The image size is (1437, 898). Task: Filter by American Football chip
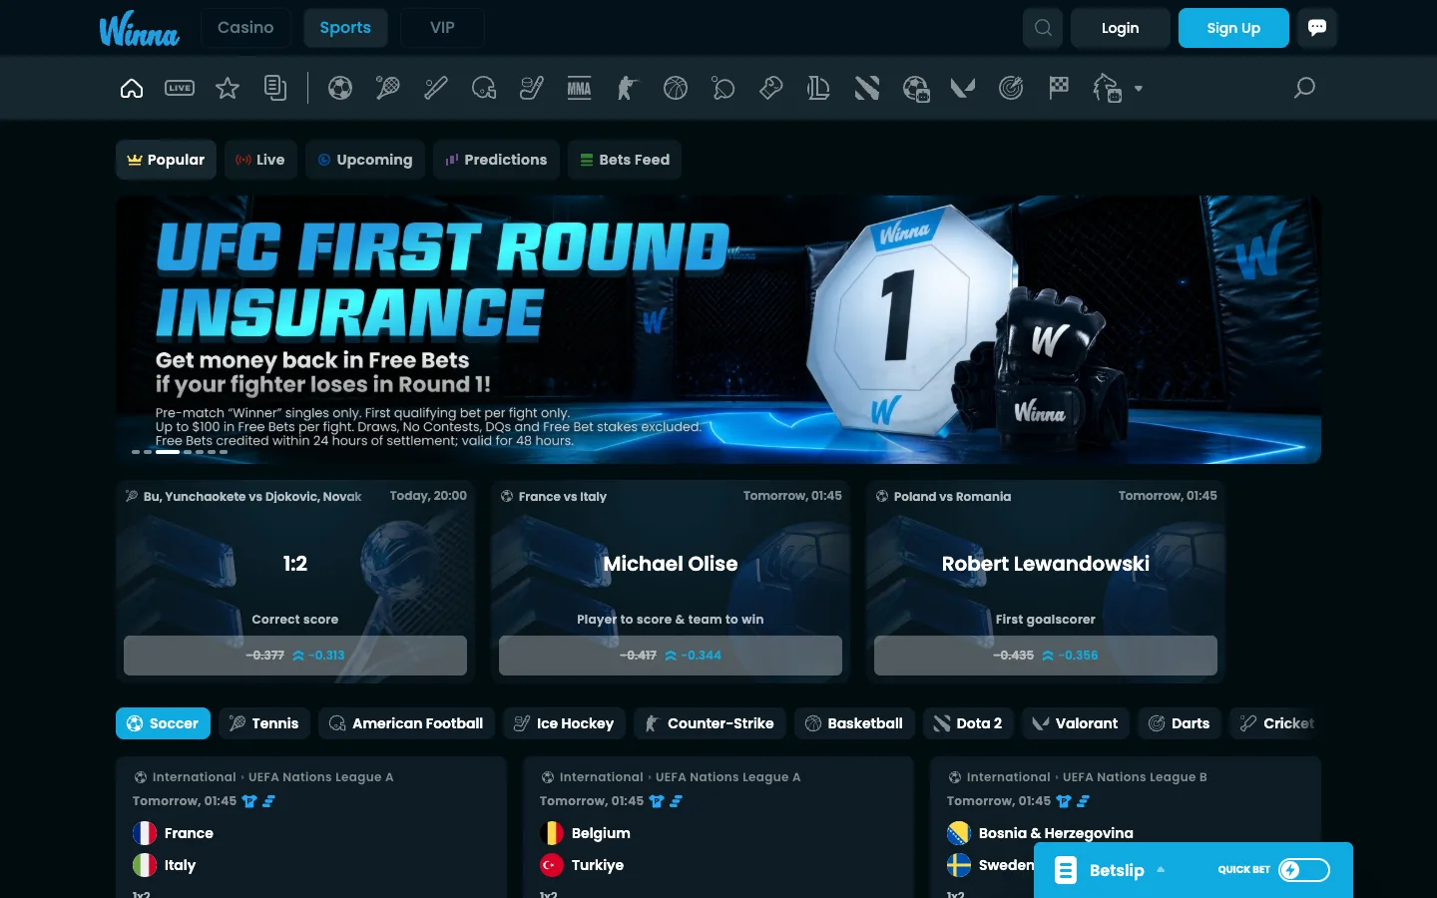[406, 723]
